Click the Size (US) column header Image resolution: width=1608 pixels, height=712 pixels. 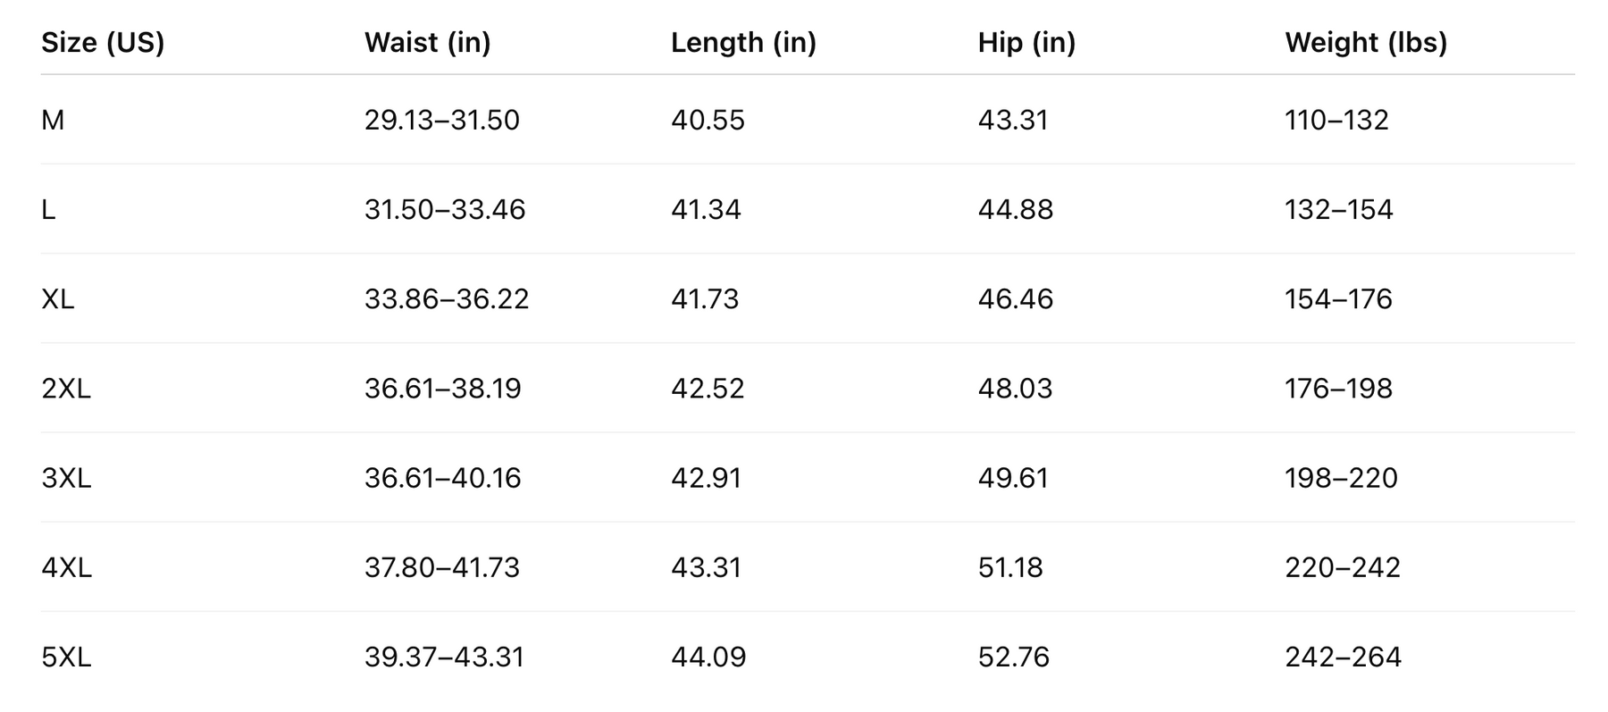(103, 42)
